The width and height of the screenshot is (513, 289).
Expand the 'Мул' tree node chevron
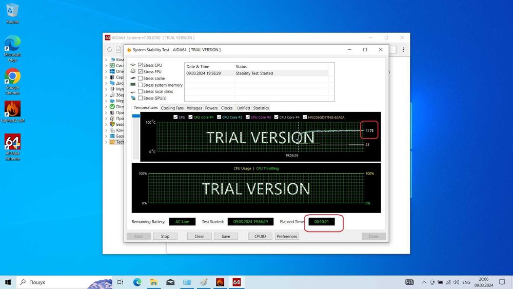[106, 89]
